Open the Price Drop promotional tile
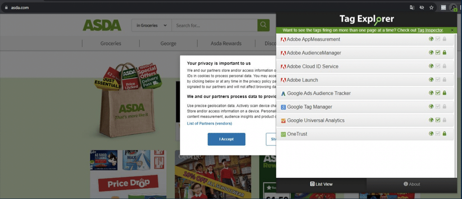This screenshot has width=462, height=199. [x=128, y=174]
